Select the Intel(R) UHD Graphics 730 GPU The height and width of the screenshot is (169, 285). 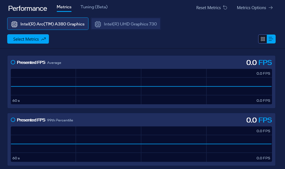coord(126,24)
